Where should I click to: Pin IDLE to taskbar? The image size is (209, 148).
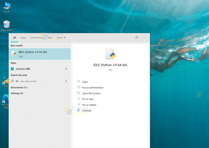(89, 105)
